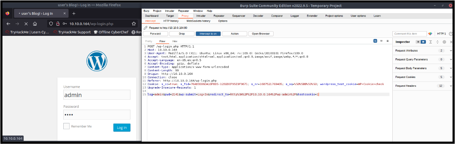
Task: Bookmark page with the star icon
Action: [134, 24]
